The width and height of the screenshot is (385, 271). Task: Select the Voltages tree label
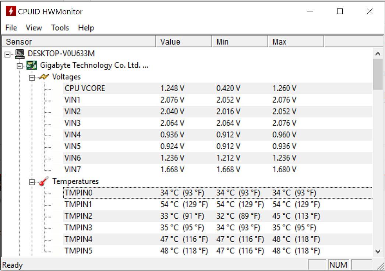[66, 77]
